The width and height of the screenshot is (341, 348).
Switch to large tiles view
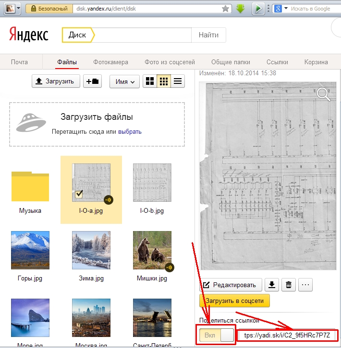coord(150,81)
